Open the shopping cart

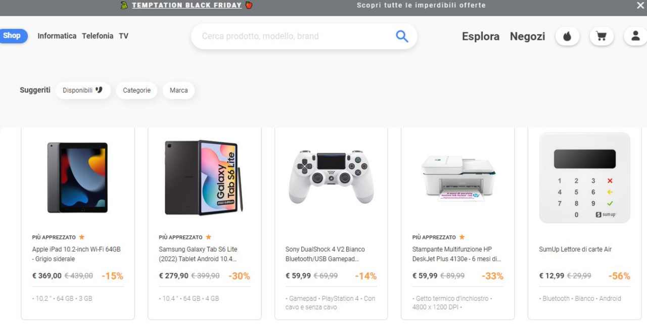coord(602,36)
